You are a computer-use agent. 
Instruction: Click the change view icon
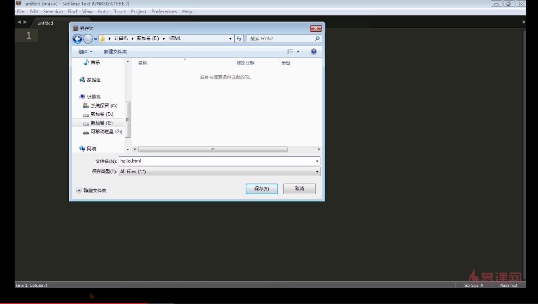pyautogui.click(x=290, y=51)
